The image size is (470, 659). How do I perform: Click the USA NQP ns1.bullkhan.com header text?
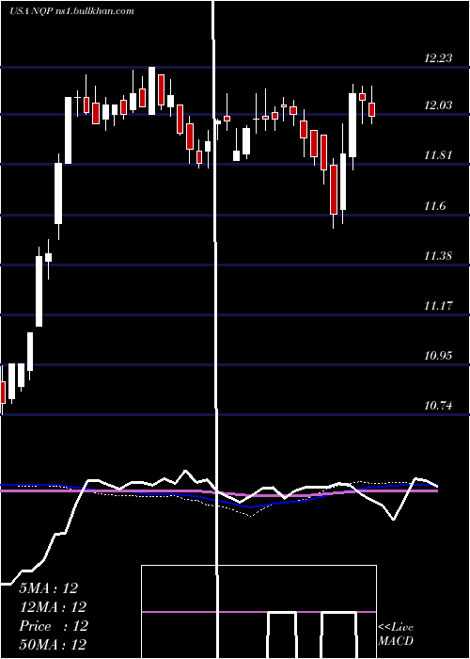[71, 11]
